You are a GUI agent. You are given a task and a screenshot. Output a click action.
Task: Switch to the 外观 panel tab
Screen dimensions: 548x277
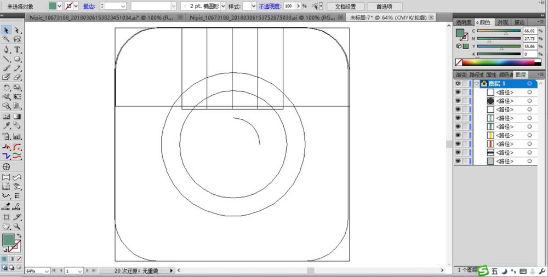point(503,22)
